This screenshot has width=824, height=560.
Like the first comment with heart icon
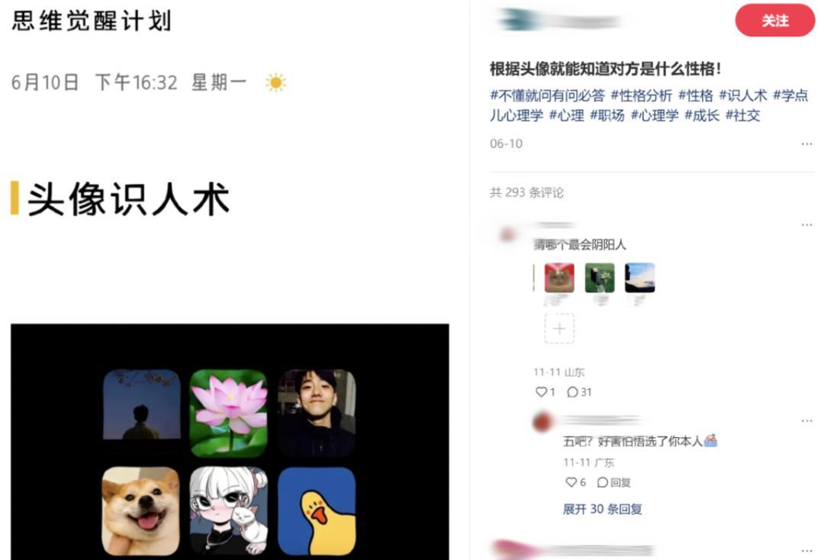point(541,392)
